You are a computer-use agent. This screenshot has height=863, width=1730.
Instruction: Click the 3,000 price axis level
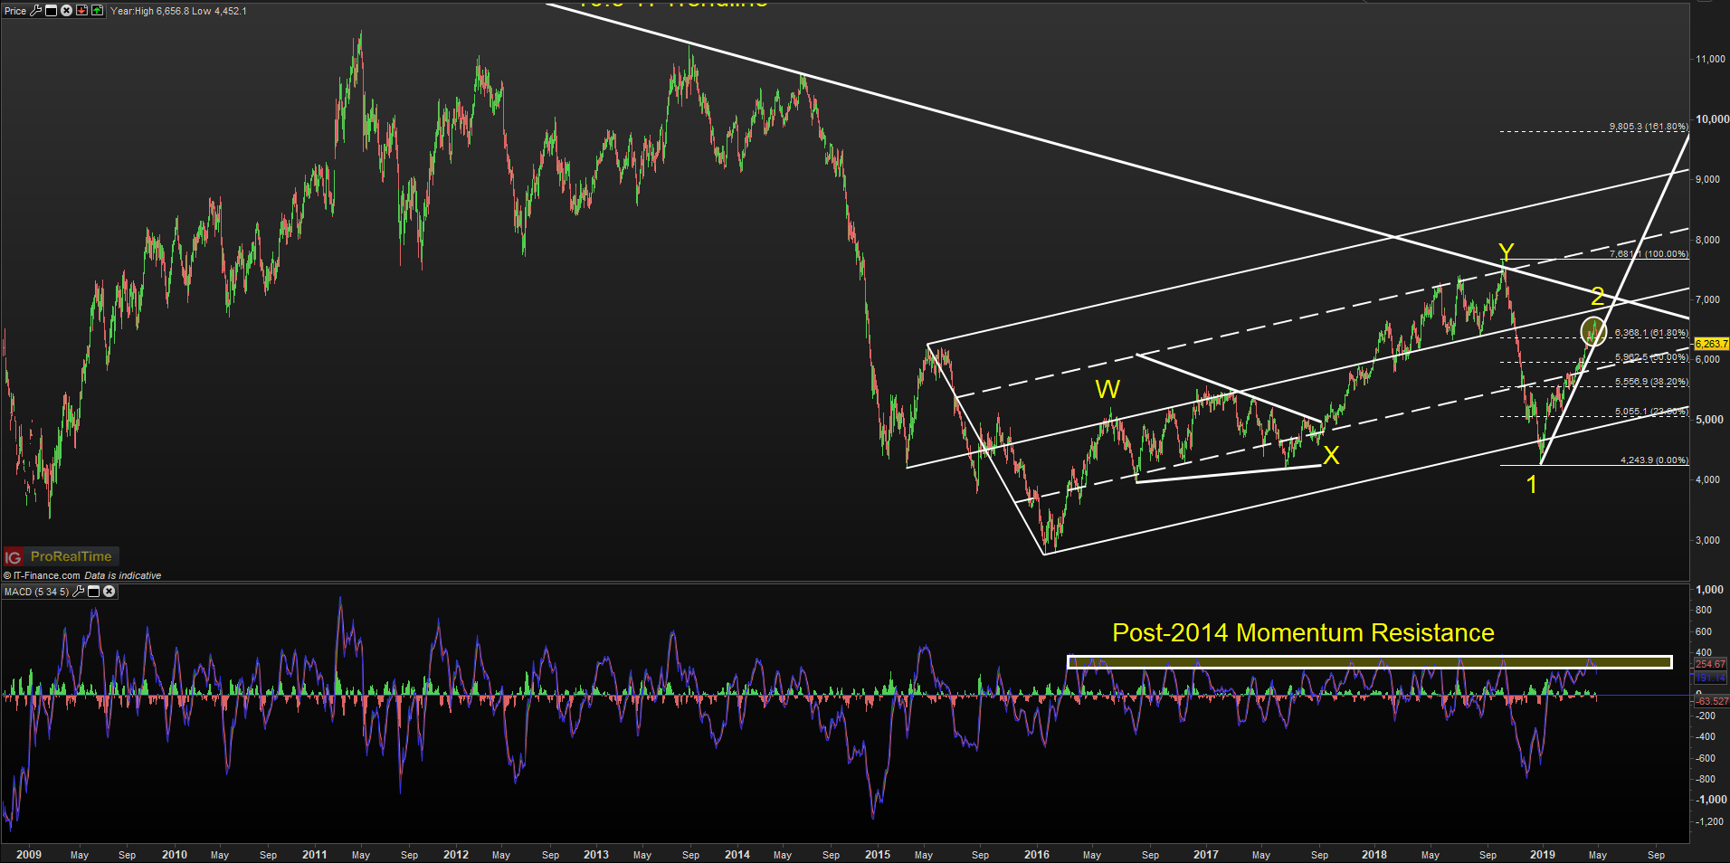pos(1707,540)
